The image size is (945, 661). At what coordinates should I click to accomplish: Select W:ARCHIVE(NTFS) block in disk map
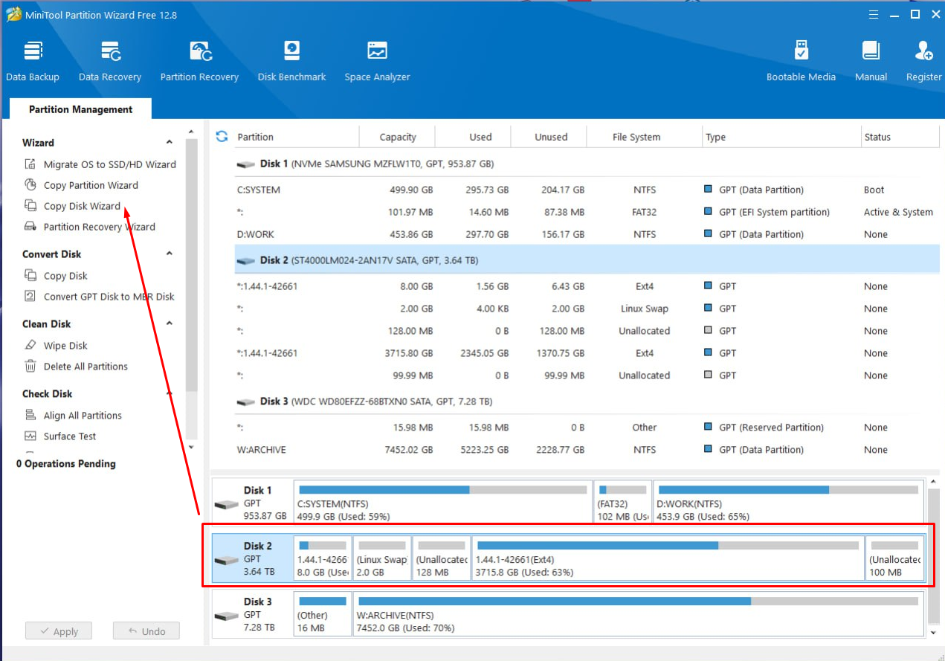[638, 615]
